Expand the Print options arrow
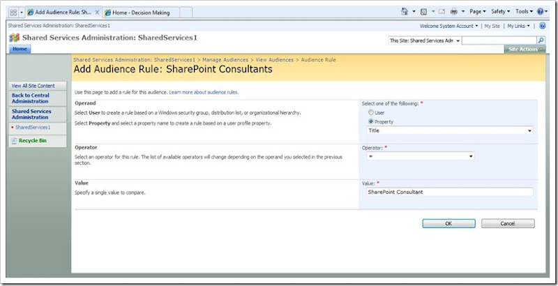This screenshot has width=558, height=286. pos(463,12)
